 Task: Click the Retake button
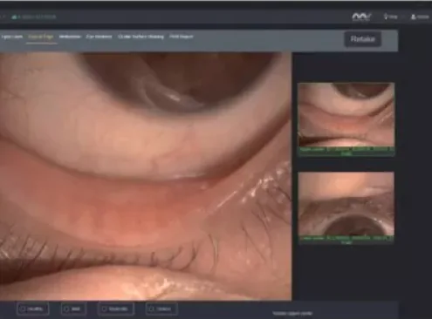click(x=363, y=39)
